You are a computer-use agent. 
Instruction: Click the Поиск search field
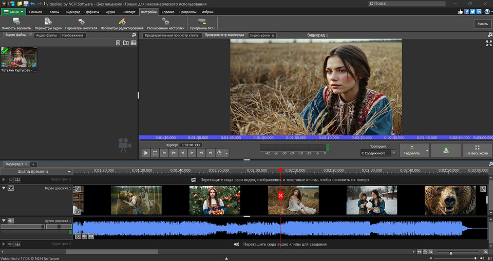pos(407,4)
